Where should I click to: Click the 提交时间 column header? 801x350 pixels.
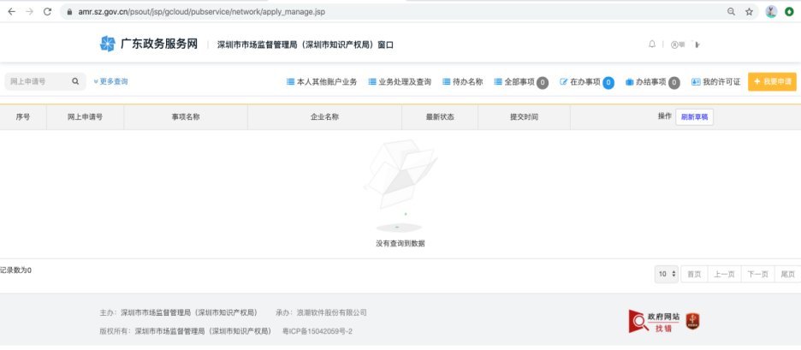[524, 117]
